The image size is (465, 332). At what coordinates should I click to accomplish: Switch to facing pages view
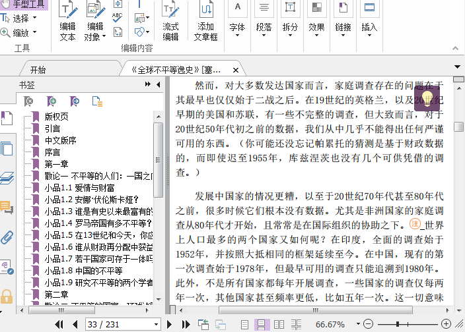tap(279, 324)
